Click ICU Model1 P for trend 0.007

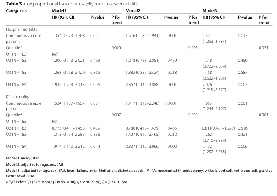click(116, 115)
